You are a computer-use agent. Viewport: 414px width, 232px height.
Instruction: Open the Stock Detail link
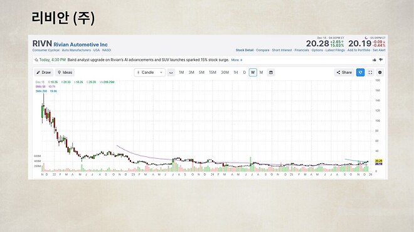[245, 50]
